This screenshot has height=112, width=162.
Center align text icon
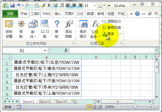pyautogui.click(x=74, y=5)
